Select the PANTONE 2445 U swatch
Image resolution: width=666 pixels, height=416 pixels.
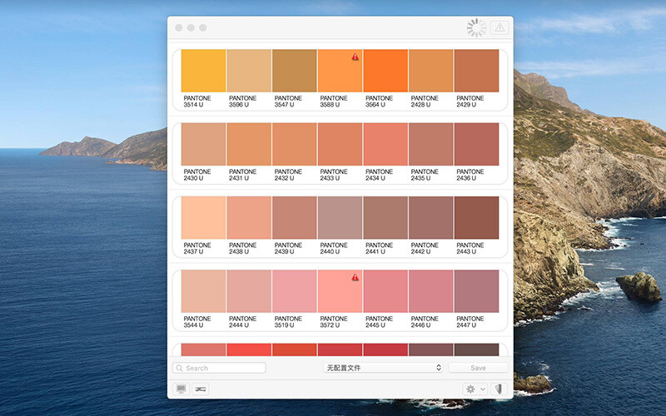coord(385,291)
